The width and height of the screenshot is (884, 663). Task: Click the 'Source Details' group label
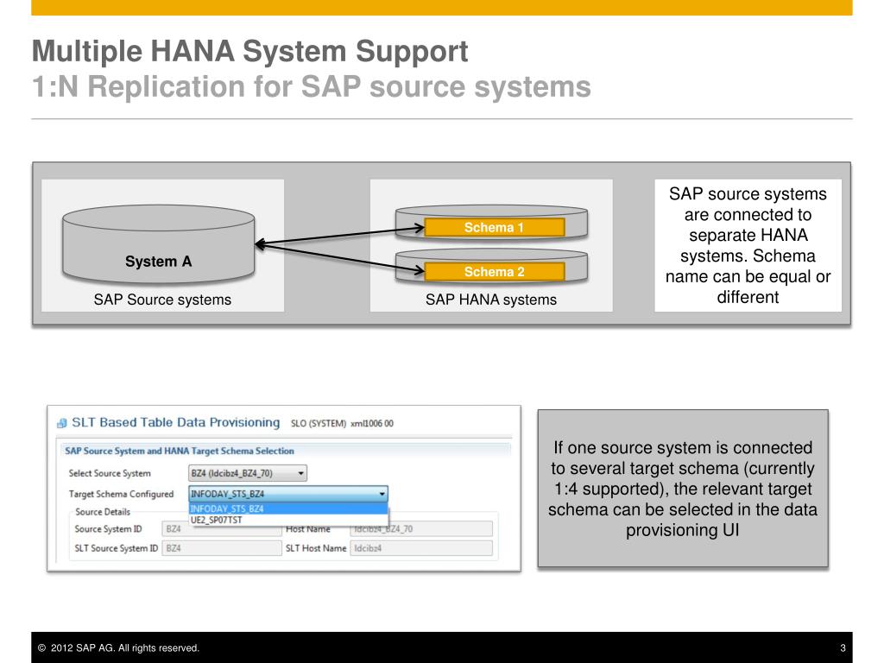point(103,512)
